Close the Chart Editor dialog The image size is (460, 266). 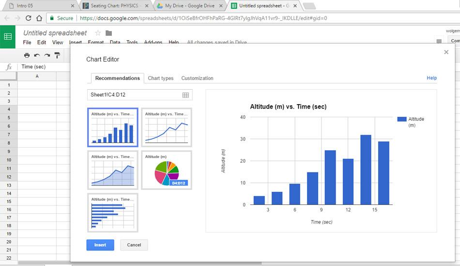tap(446, 52)
